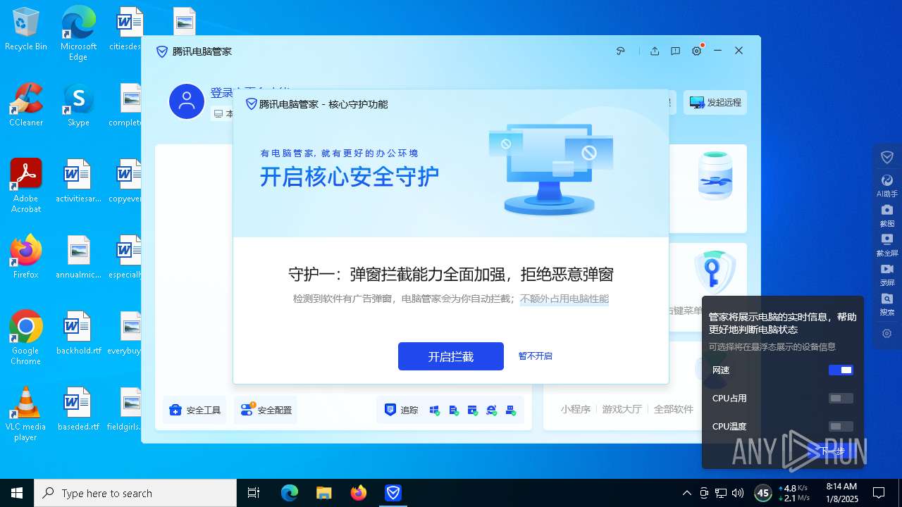
Task: Click the sidebar settings gear icon
Action: tap(887, 334)
